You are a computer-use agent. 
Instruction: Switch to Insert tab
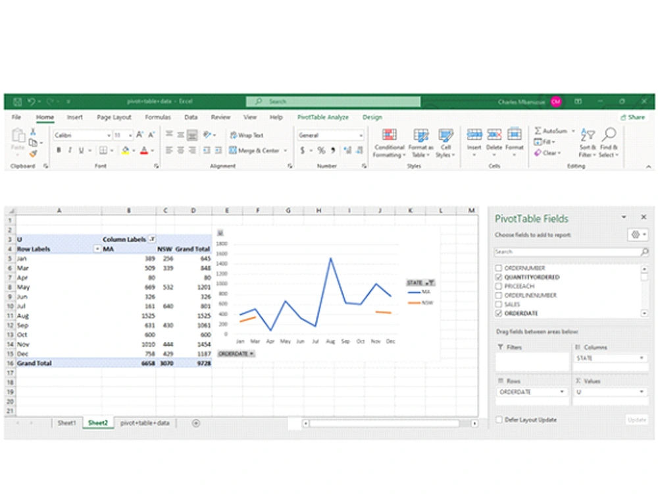(x=75, y=117)
